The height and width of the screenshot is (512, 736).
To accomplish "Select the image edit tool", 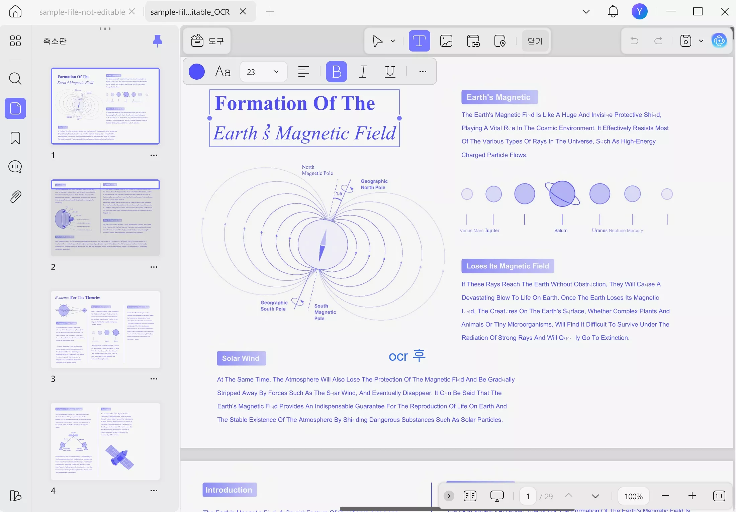I will point(446,41).
